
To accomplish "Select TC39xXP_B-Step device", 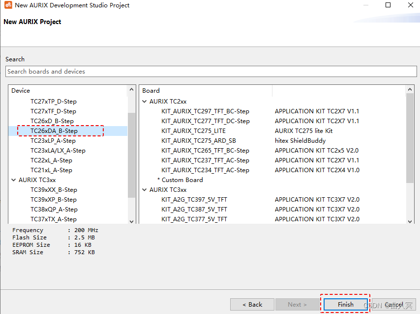I will click(54, 200).
